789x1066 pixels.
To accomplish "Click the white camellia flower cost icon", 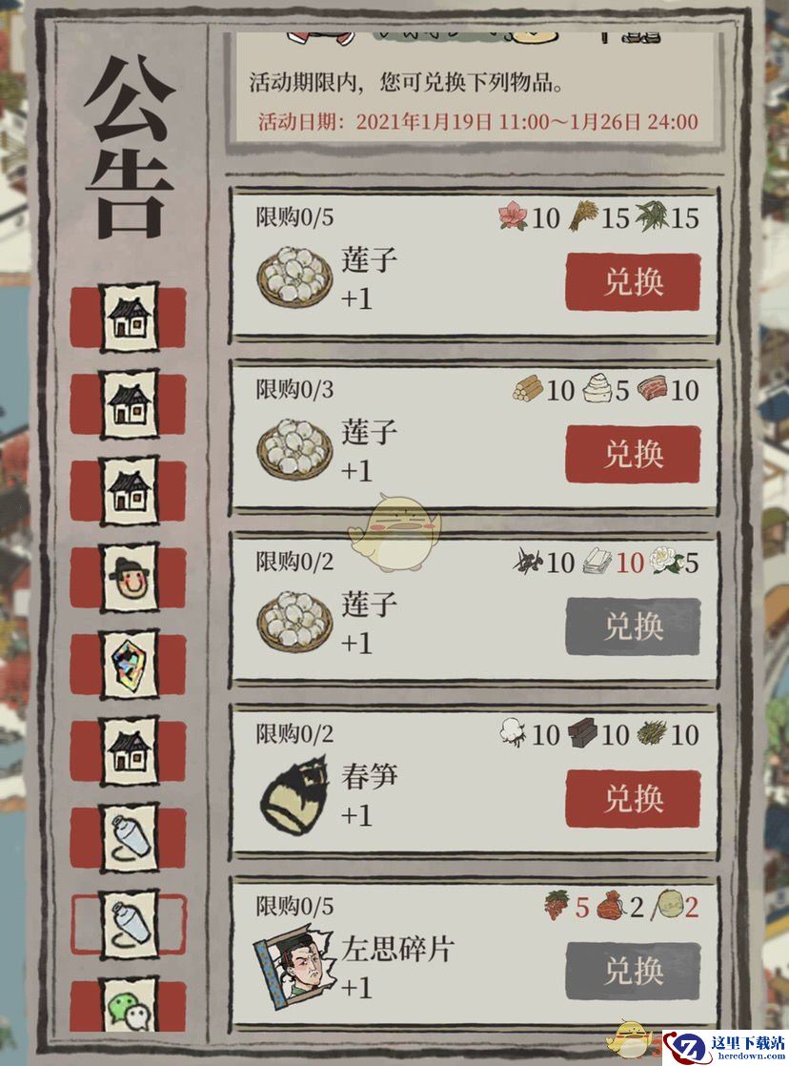I will coord(666,561).
